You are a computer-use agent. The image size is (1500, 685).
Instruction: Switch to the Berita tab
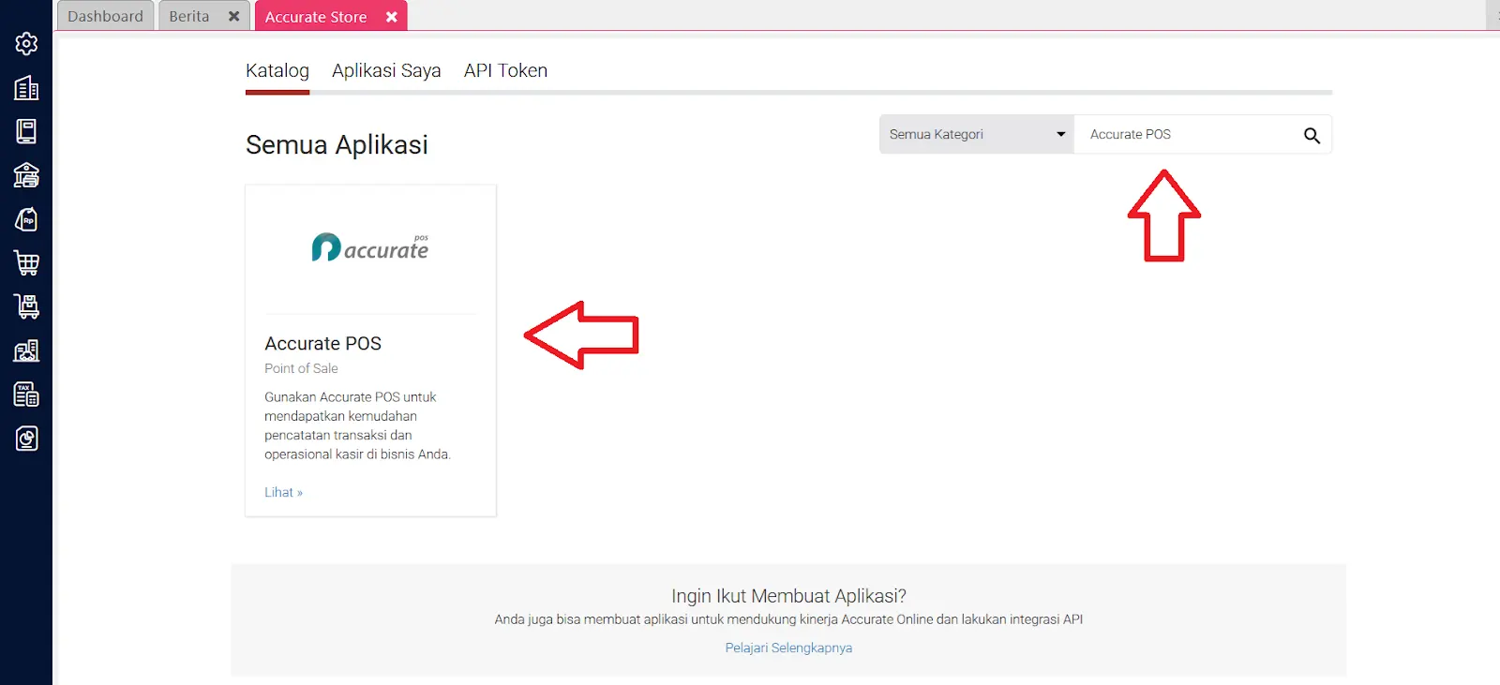point(189,16)
